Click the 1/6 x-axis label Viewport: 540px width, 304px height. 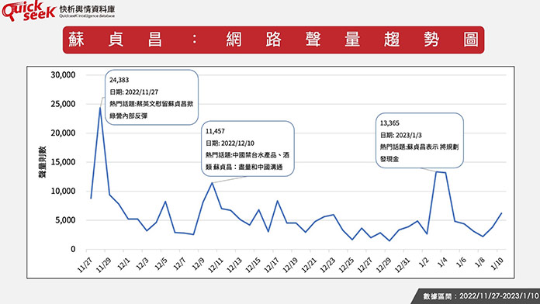[460, 262]
